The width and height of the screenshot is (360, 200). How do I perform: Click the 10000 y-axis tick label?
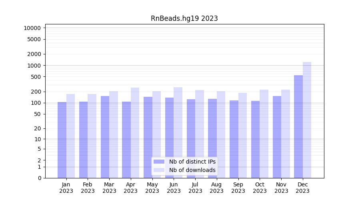[x=32, y=28]
